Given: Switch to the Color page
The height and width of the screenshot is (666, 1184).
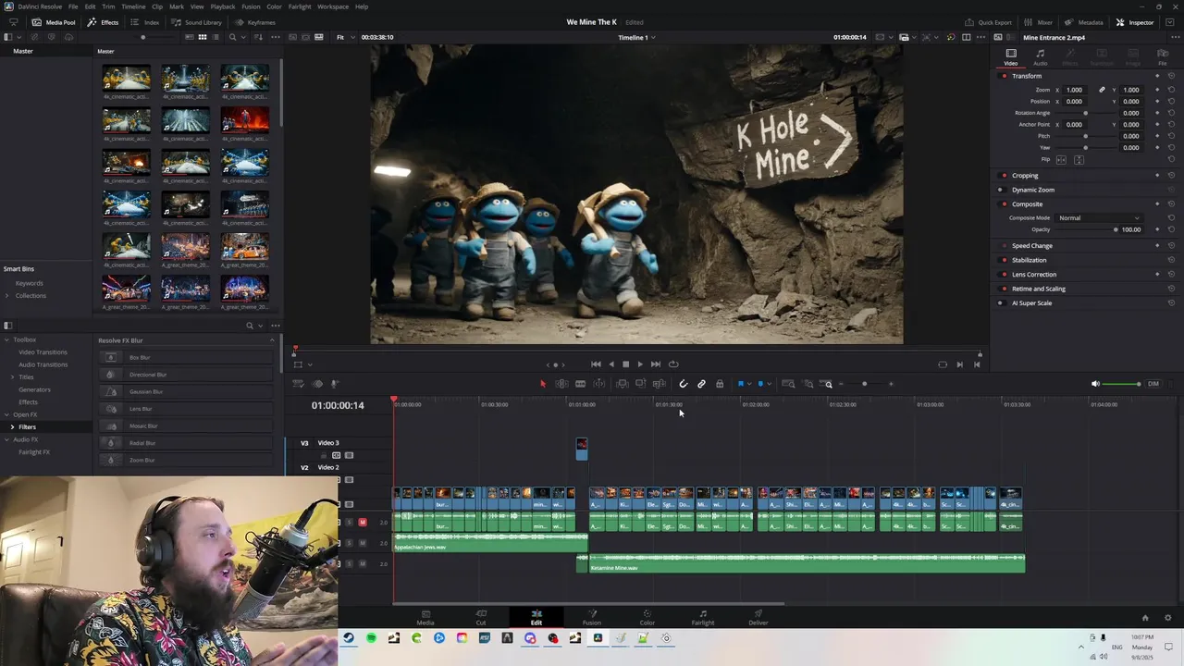Looking at the screenshot, I should coord(647,617).
